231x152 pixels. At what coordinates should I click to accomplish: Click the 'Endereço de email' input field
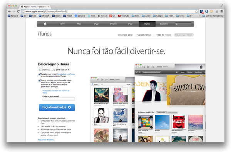59,99
